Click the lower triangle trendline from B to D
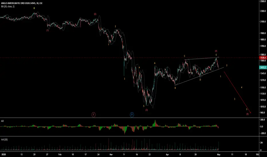The height and width of the screenshot is (157, 267). pos(199,76)
